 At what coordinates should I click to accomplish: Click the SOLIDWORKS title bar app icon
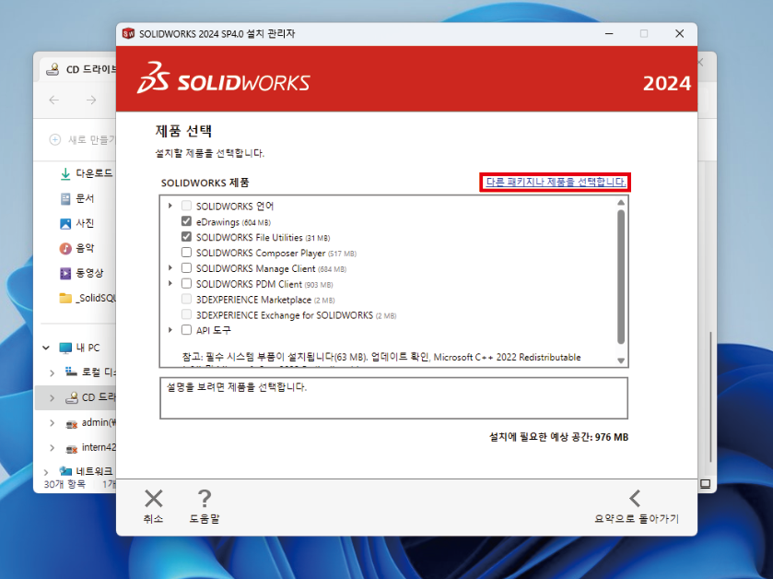pyautogui.click(x=128, y=33)
